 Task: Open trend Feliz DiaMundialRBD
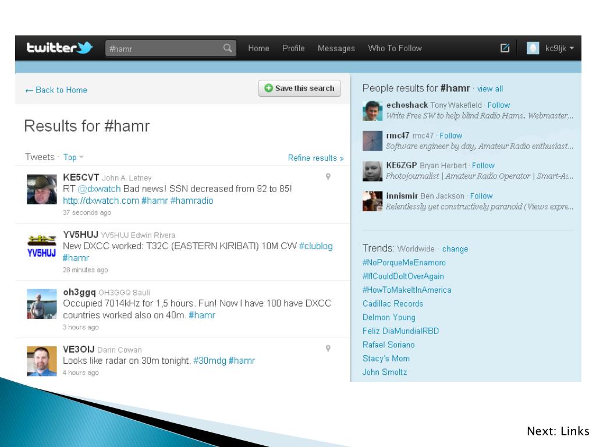pos(400,331)
